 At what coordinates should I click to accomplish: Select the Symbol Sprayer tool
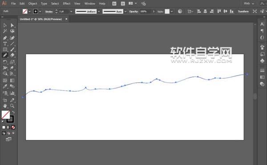(x=5, y=93)
